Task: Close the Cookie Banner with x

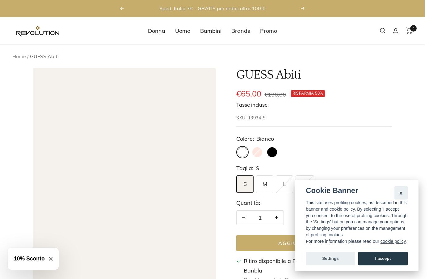Action: point(401,193)
